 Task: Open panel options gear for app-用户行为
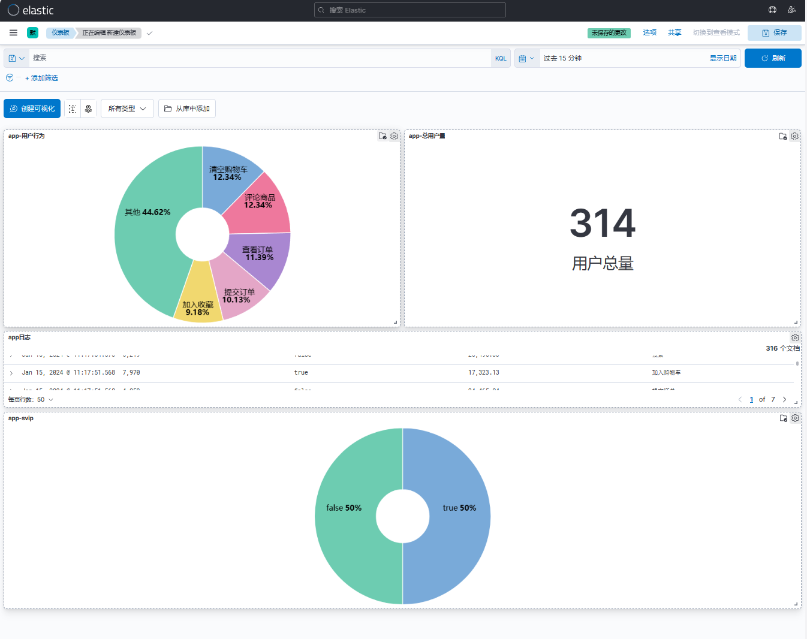394,136
